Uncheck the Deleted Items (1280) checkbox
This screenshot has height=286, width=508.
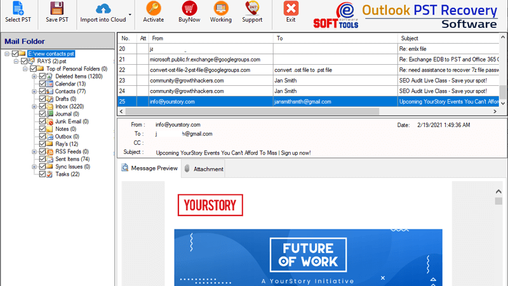click(43, 76)
